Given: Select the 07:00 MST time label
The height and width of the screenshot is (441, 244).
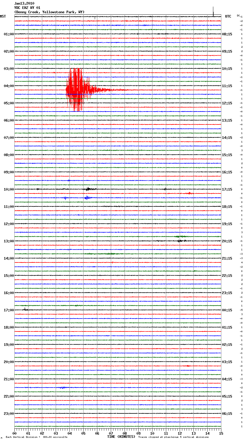Looking at the screenshot, I should (9, 138).
